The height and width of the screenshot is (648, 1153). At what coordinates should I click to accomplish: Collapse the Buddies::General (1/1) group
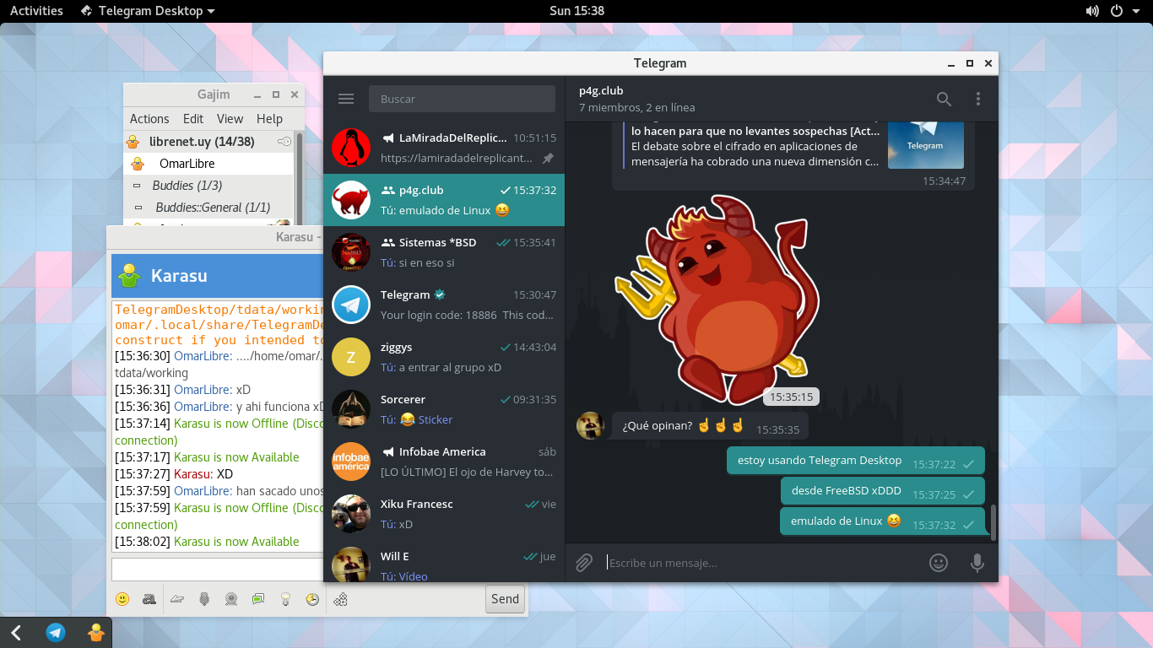click(137, 208)
